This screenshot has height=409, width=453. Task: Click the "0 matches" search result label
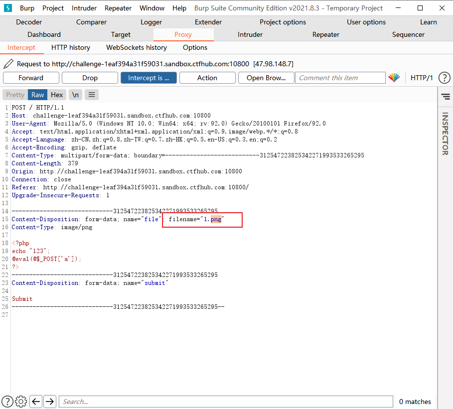tap(415, 402)
